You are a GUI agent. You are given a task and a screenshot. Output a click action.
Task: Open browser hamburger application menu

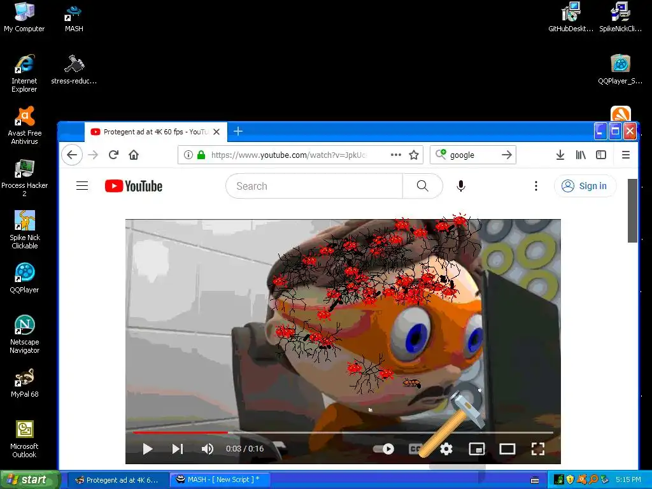[x=626, y=155]
